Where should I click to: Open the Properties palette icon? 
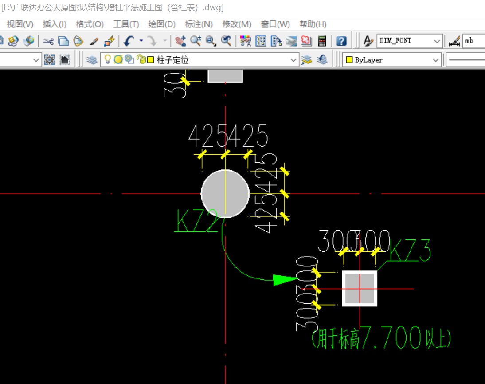pos(246,41)
